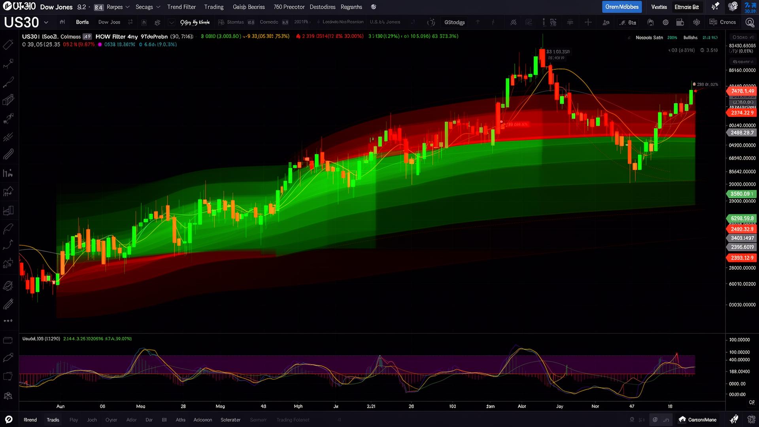Click the rocket icon in top bar

pos(716,6)
